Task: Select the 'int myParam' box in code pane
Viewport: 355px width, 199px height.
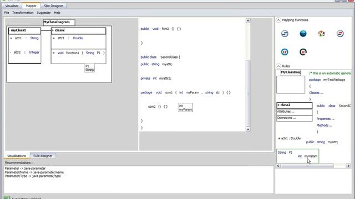Action: pos(185,108)
